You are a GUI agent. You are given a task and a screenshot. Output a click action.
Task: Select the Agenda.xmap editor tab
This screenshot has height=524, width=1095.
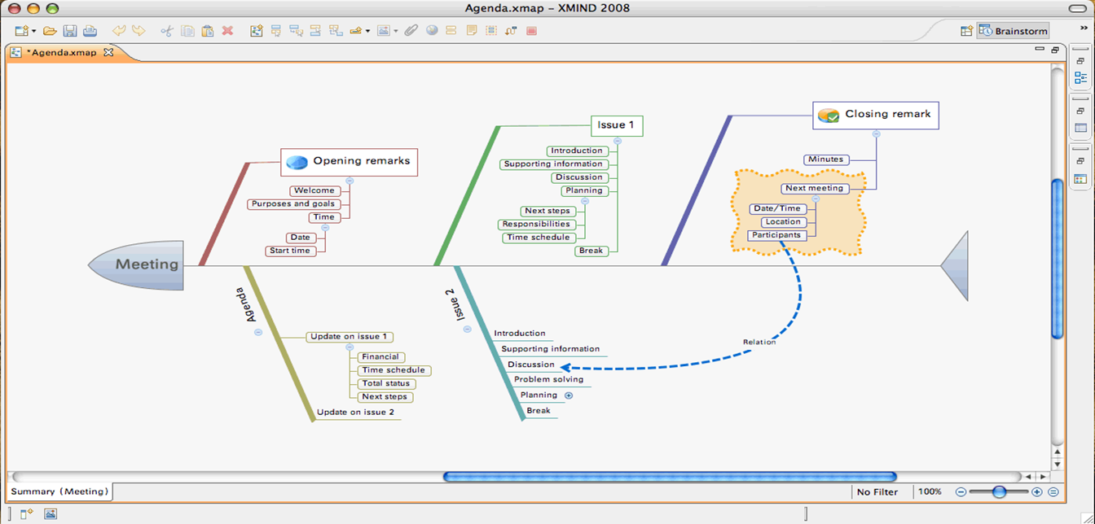tap(62, 53)
